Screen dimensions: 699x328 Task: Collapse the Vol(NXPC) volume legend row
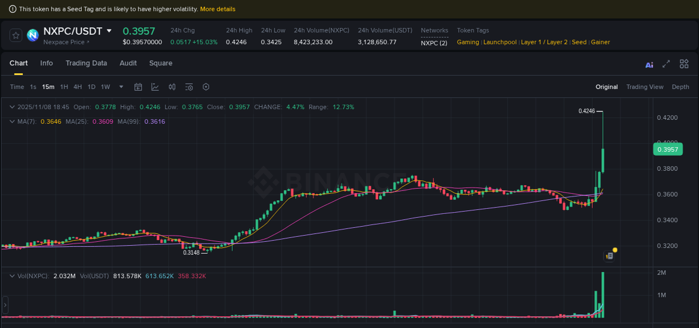click(12, 276)
